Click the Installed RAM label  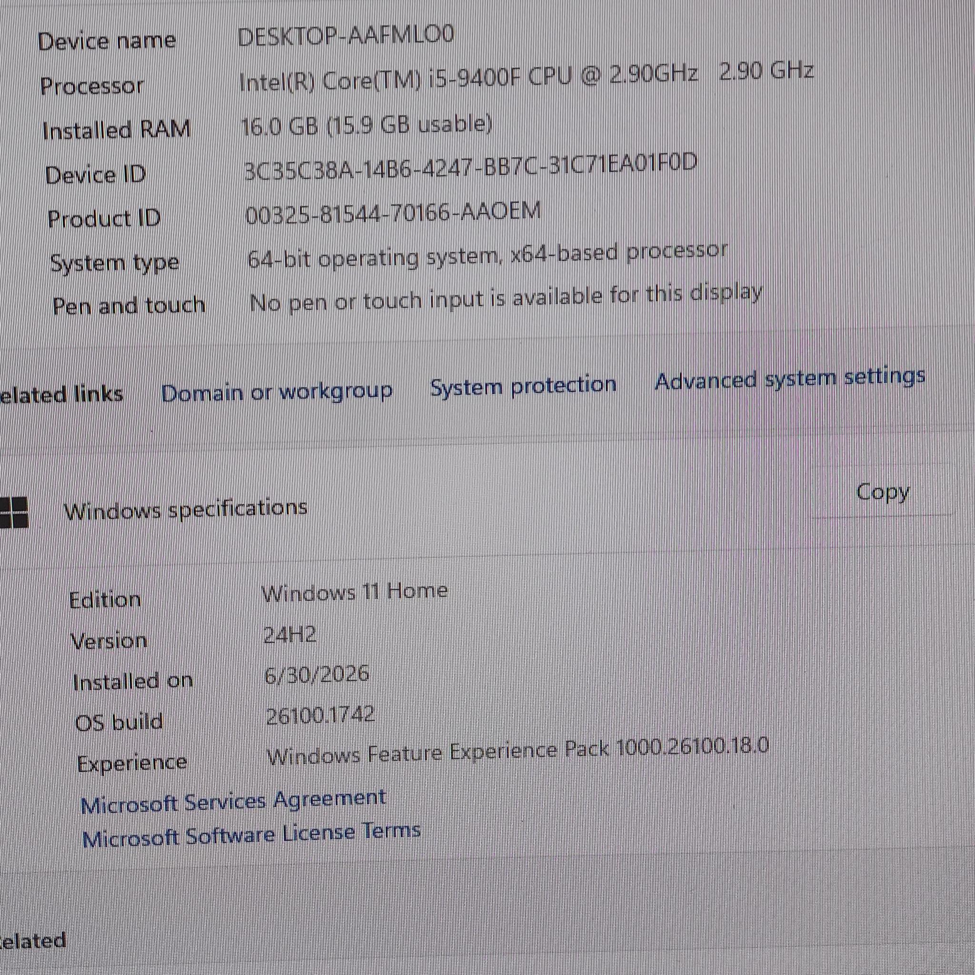pos(117,129)
